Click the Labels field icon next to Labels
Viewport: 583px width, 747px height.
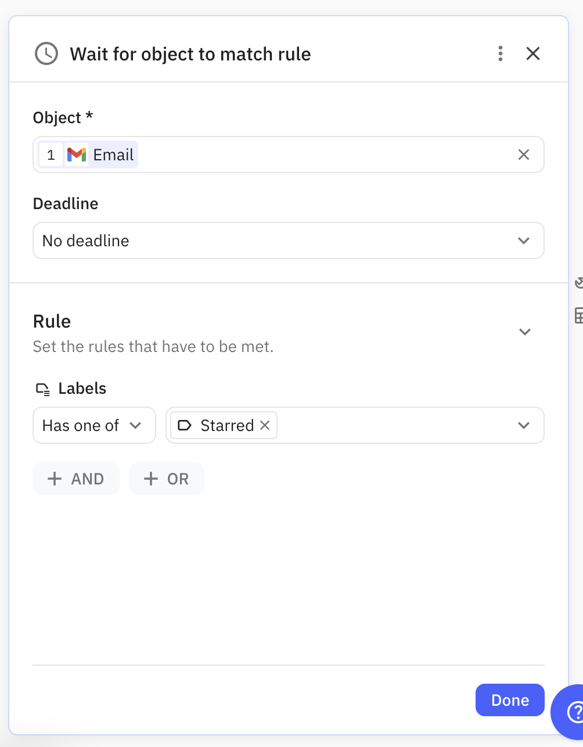42,389
